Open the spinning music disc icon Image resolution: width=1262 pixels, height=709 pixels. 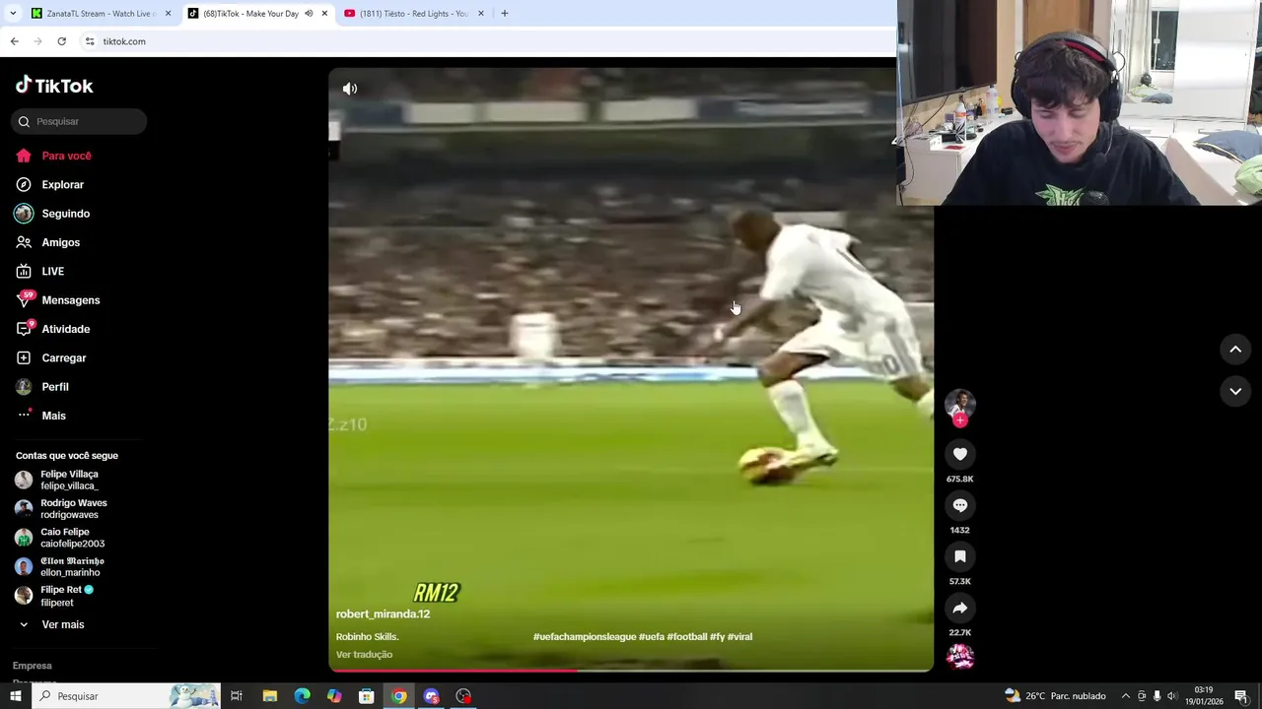tap(960, 657)
